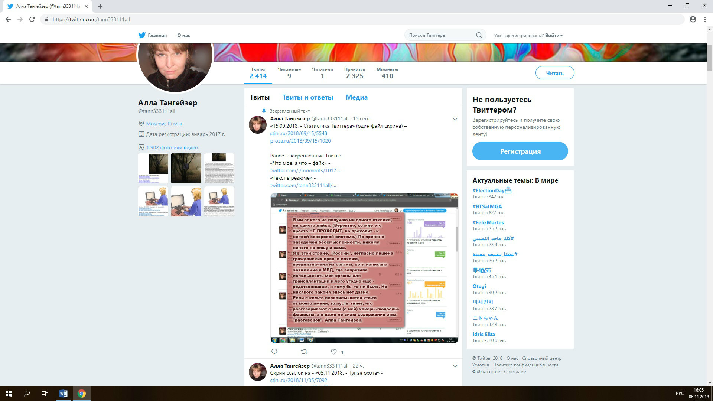
Task: Click the Chrome icon on the taskbar
Action: click(82, 394)
